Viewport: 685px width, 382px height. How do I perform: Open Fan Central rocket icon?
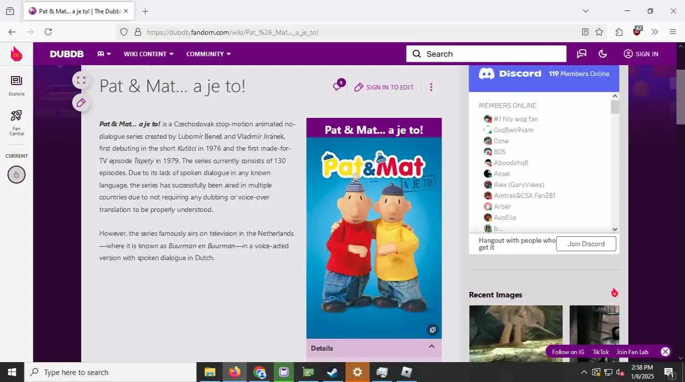tap(16, 122)
